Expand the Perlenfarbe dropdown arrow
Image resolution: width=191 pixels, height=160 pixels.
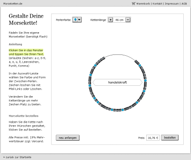pos(79,20)
